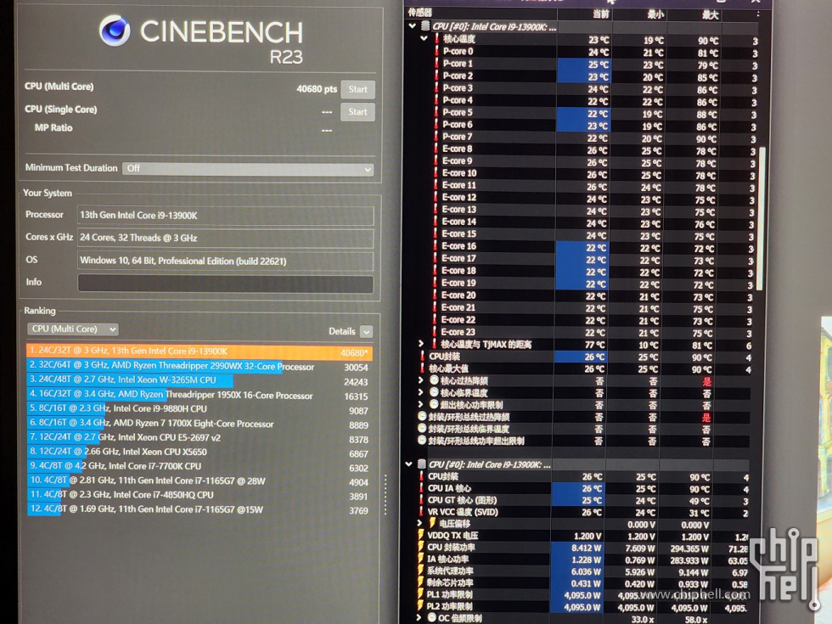The width and height of the screenshot is (832, 624).
Task: Click the empty Info field
Action: coord(226,284)
